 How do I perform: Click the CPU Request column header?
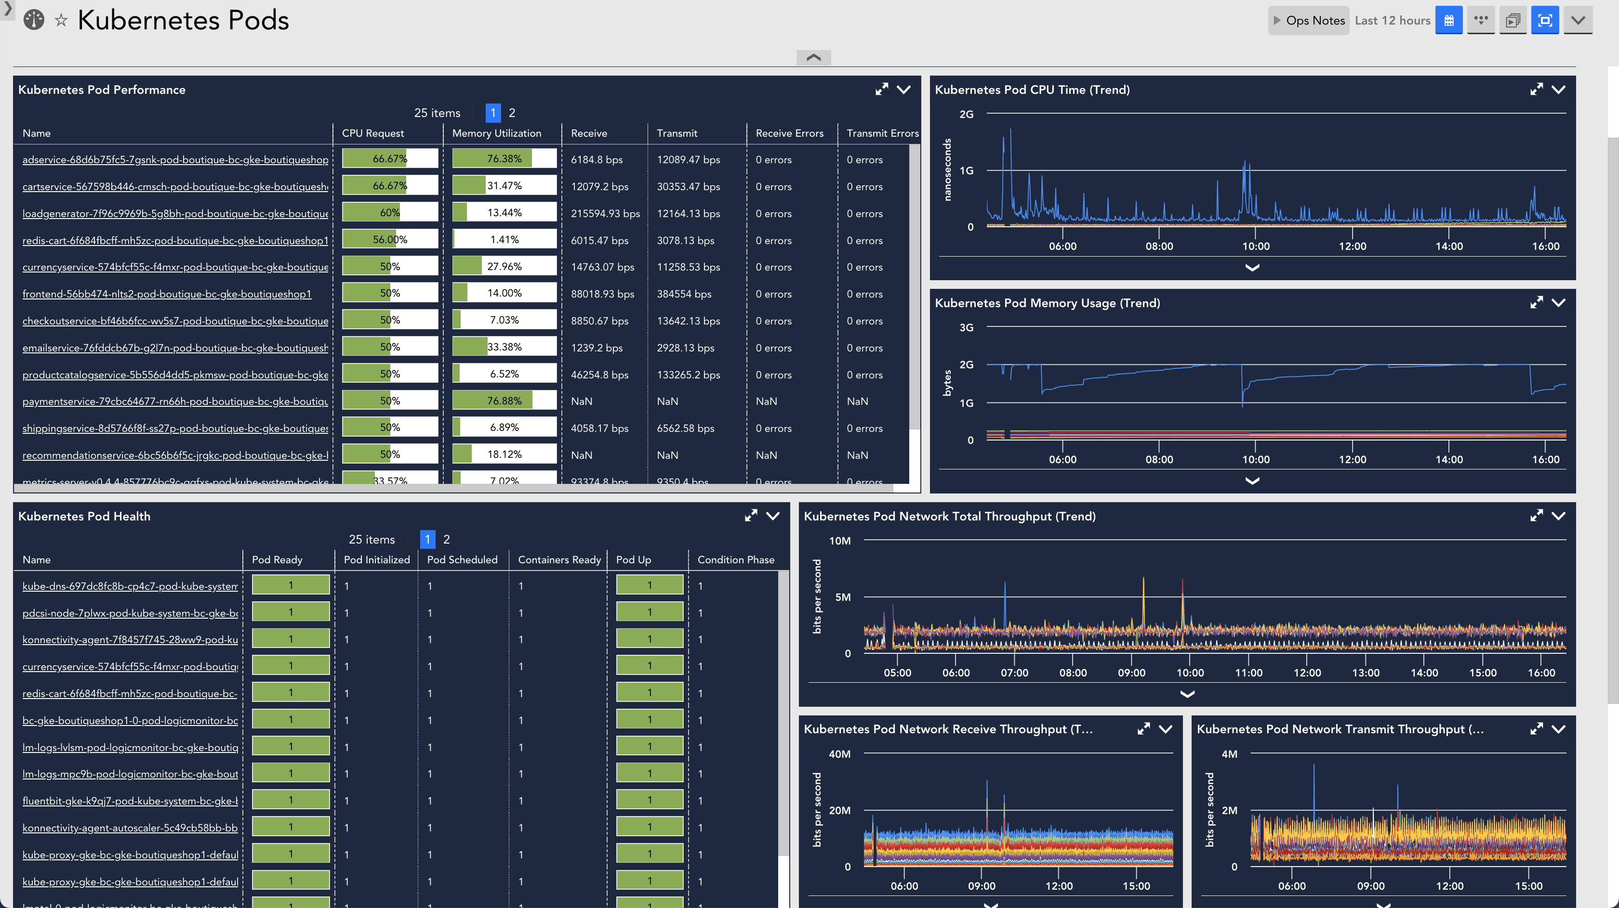372,133
